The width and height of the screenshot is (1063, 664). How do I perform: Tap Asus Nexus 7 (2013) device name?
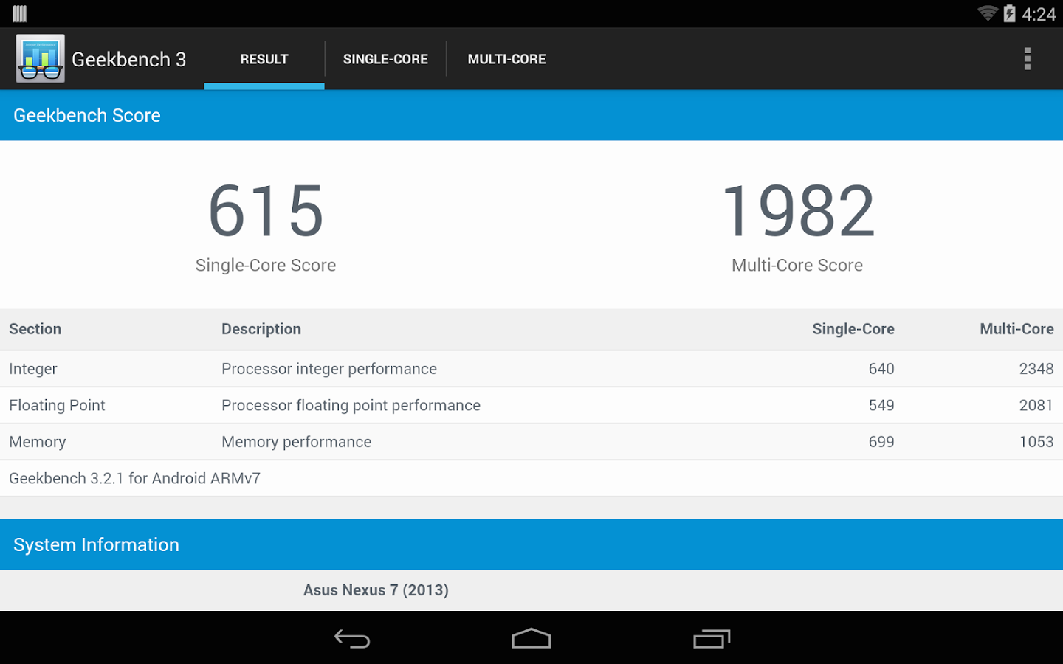click(376, 590)
